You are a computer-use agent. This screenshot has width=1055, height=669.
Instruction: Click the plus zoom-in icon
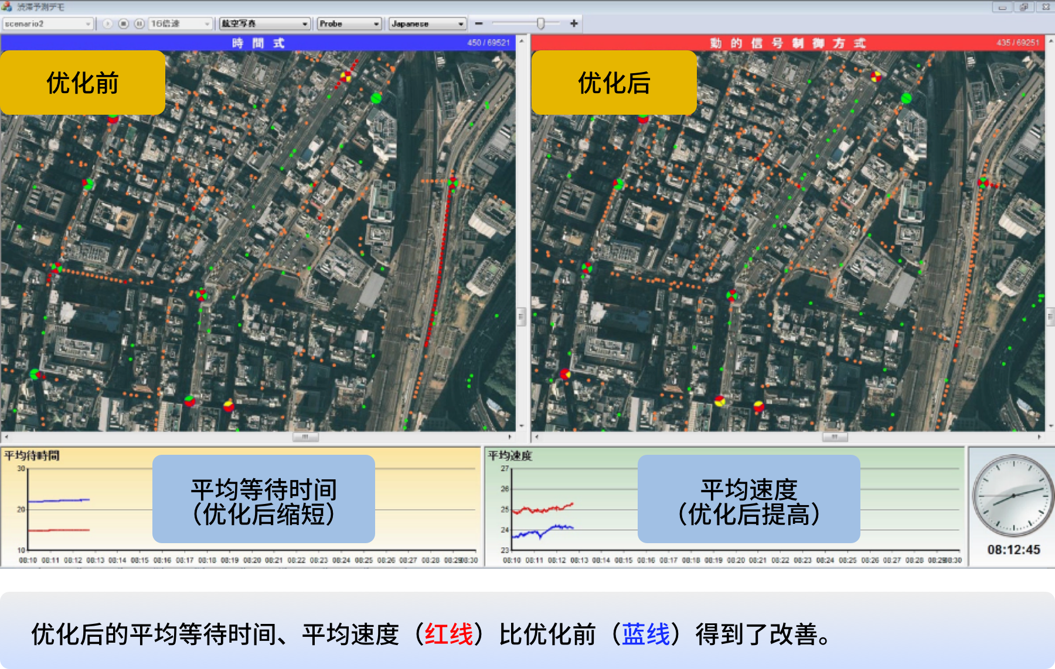pyautogui.click(x=574, y=23)
